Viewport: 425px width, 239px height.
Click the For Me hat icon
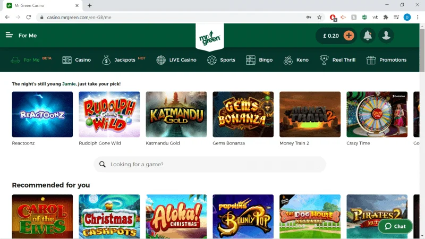click(x=15, y=60)
